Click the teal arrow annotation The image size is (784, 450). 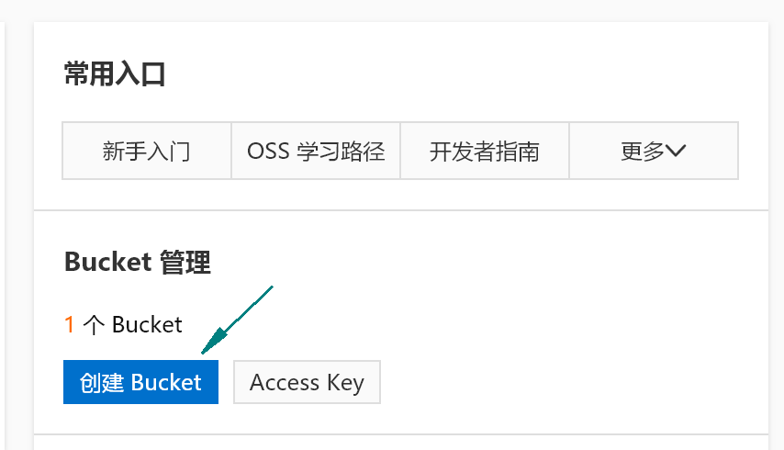coord(237,320)
